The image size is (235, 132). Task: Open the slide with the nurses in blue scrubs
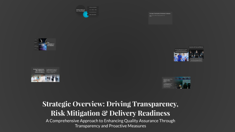pyautogui.click(x=181, y=55)
